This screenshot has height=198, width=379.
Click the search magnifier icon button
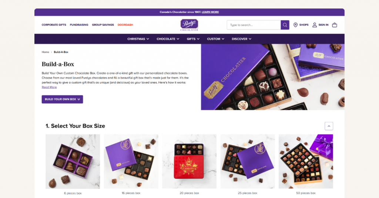tap(285, 25)
